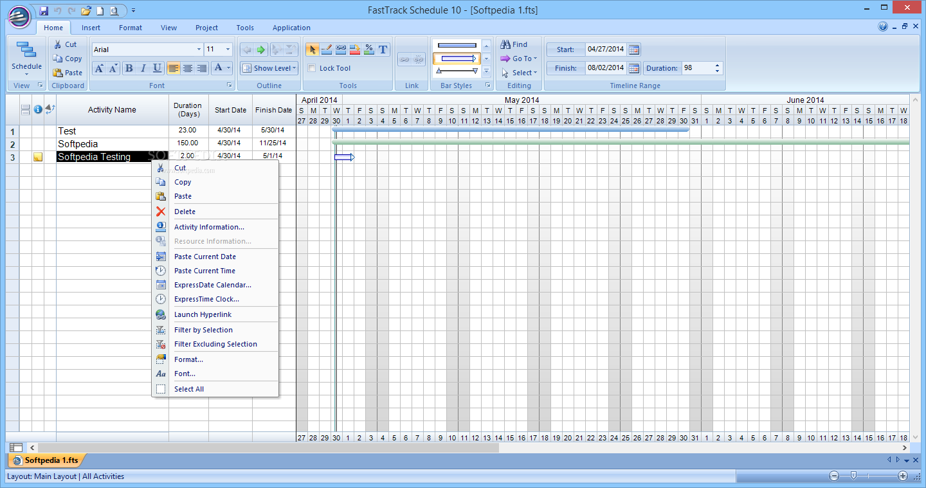Open the Show Level dropdown
This screenshot has width=926, height=488.
[269, 68]
